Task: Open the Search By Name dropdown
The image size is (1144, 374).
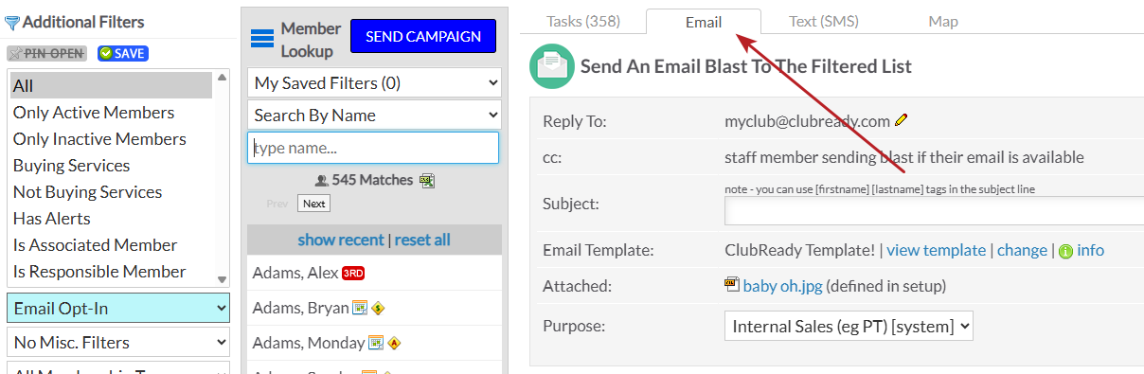Action: (374, 116)
